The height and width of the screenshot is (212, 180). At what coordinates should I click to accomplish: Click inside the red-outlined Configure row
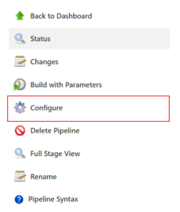(88, 108)
